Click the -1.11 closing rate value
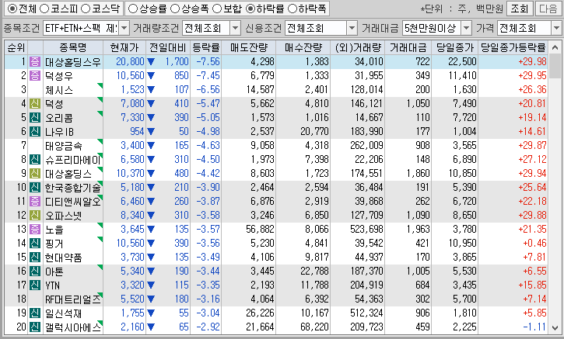The height and width of the screenshot is (339, 564). pos(534,327)
